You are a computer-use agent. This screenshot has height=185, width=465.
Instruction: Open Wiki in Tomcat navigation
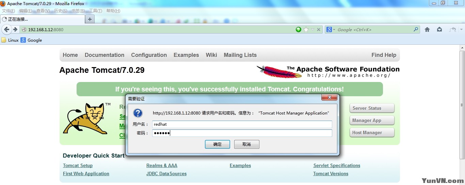point(211,55)
